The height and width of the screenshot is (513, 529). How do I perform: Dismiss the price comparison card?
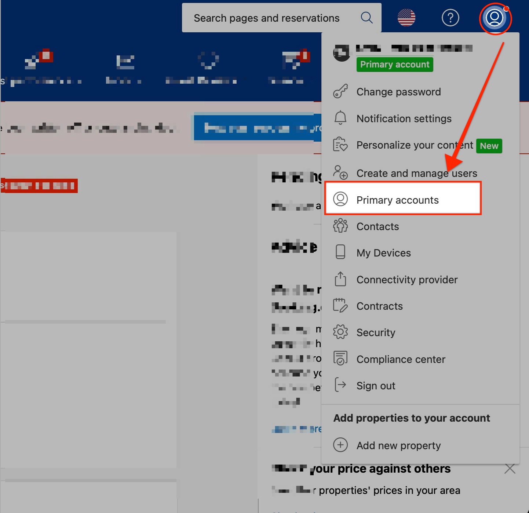pos(510,469)
